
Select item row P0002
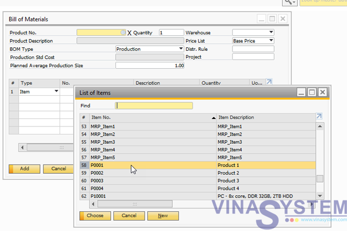(198, 173)
